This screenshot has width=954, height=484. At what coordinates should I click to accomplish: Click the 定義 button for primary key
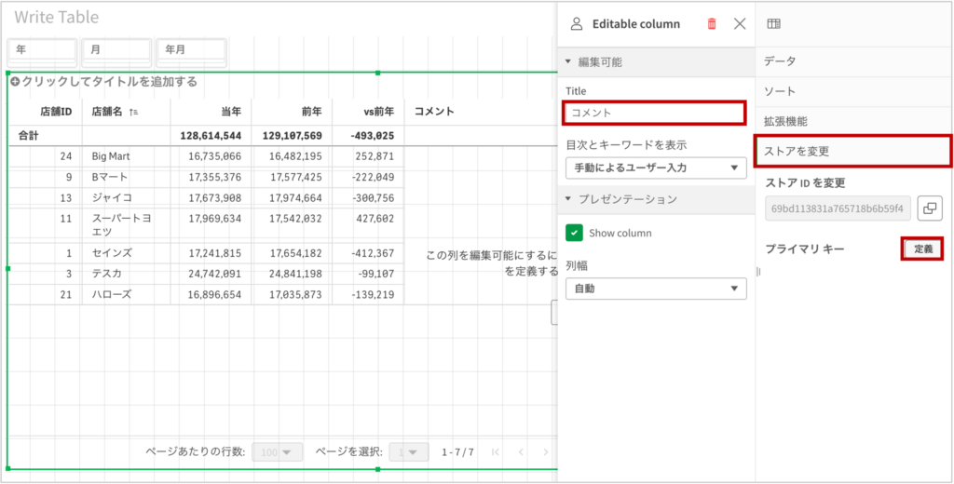click(x=921, y=249)
